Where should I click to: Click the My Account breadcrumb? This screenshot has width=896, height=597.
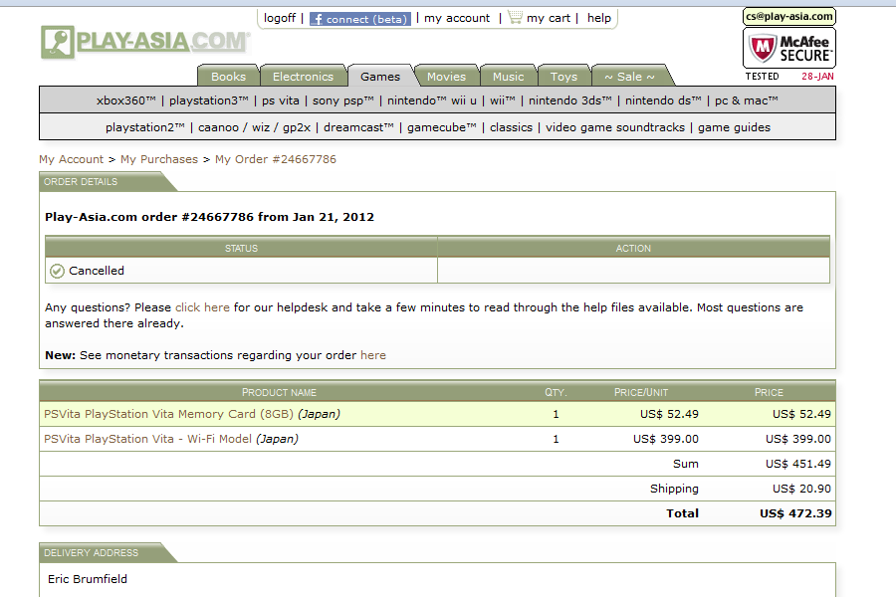(x=72, y=159)
